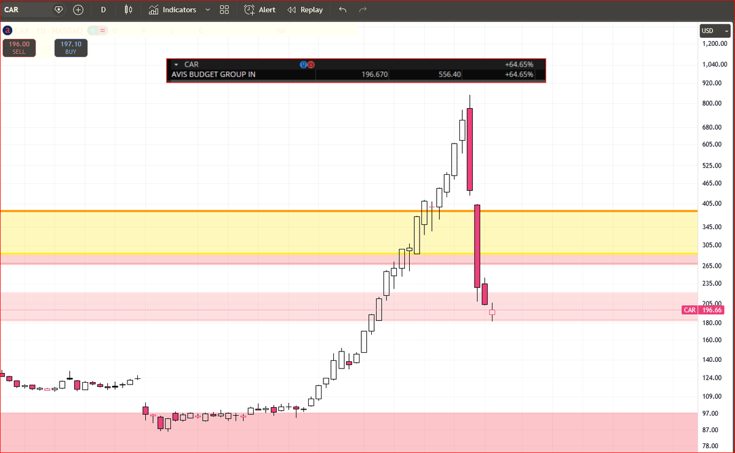Open the indicator templates grid icon
The width and height of the screenshot is (735, 453).
click(x=224, y=10)
